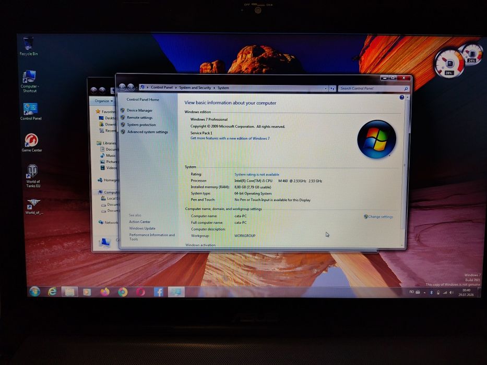Click the Bluetooth tray icon
The height and width of the screenshot is (365, 487).
tap(431, 293)
